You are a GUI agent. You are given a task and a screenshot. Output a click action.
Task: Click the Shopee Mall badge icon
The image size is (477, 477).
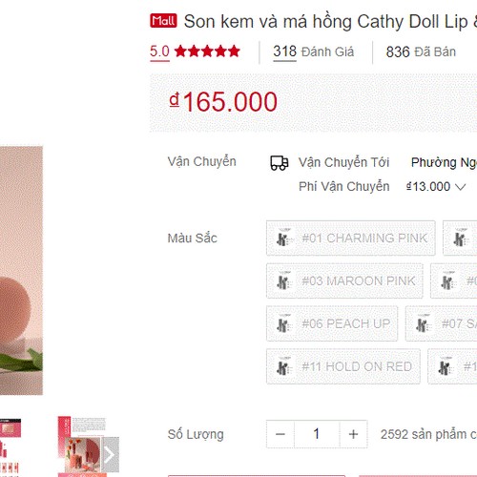point(163,21)
